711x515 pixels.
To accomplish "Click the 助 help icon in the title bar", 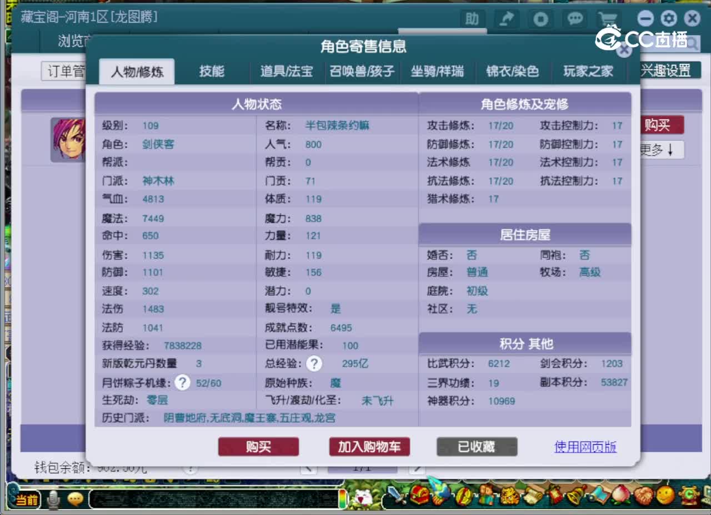I will (472, 19).
